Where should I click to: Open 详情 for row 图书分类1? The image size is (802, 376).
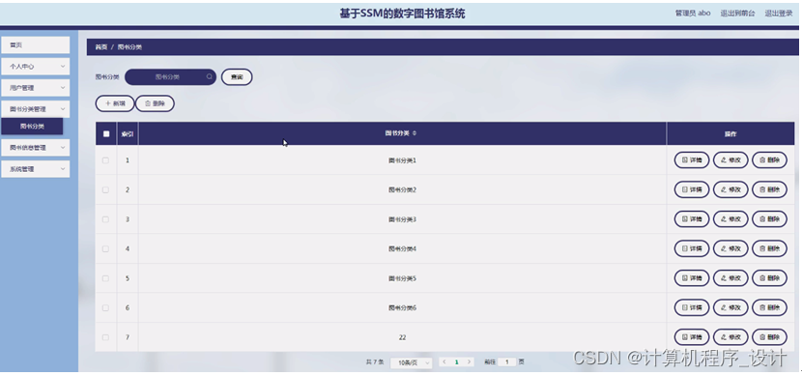point(692,160)
